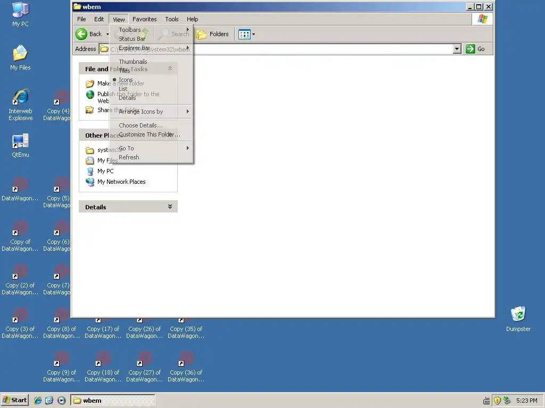Image resolution: width=545 pixels, height=408 pixels.
Task: Select the QtEmu desktop icon
Action: pos(20,140)
